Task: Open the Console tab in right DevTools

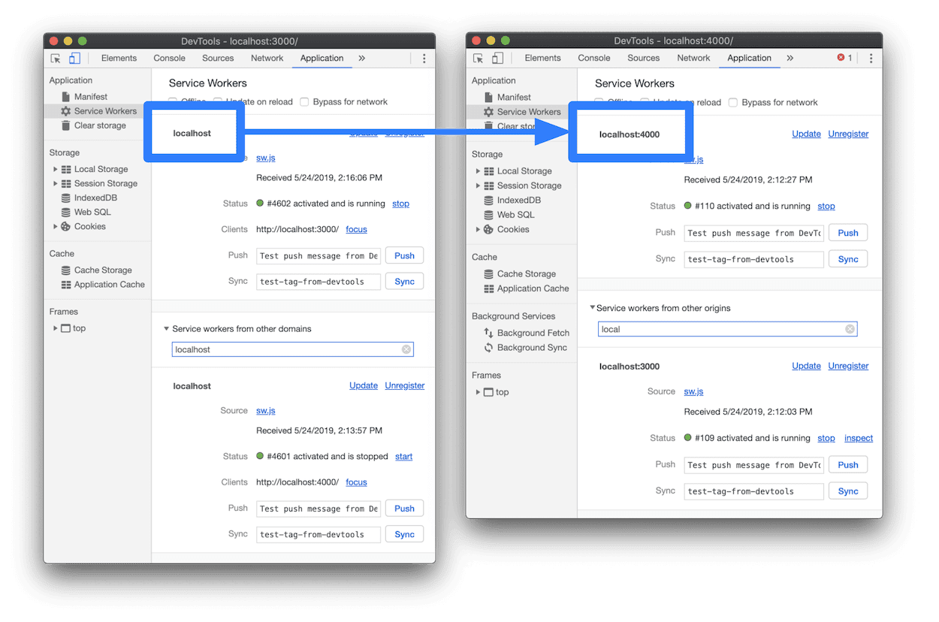Action: click(593, 59)
